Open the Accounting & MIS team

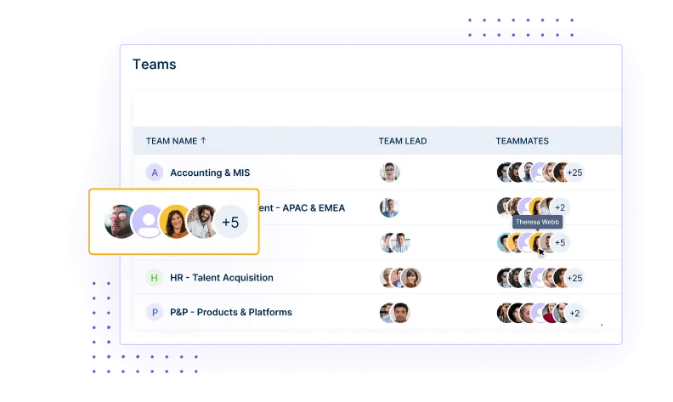click(210, 173)
